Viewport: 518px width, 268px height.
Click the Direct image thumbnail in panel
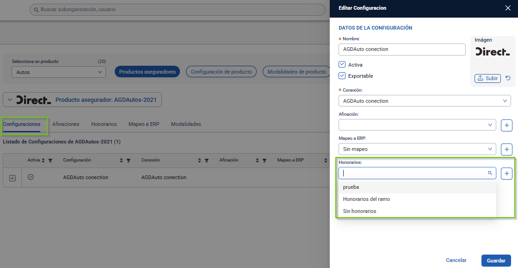tap(493, 51)
